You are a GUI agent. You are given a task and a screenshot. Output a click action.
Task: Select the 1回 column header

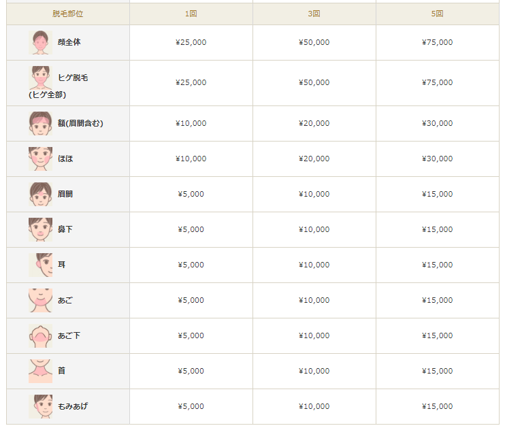pyautogui.click(x=191, y=14)
